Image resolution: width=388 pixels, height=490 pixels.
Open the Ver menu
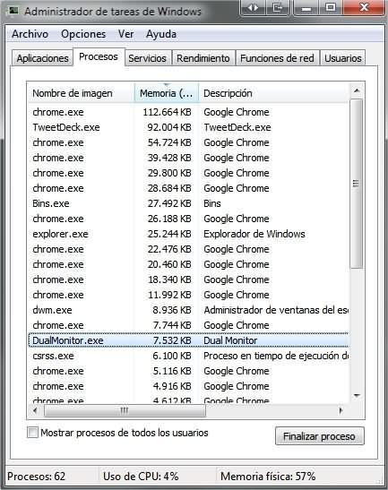[x=125, y=34]
